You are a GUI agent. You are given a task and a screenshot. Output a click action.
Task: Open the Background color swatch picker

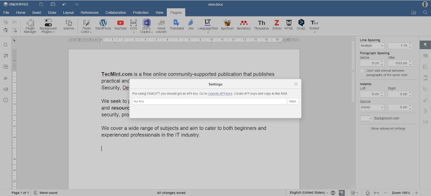point(366,118)
